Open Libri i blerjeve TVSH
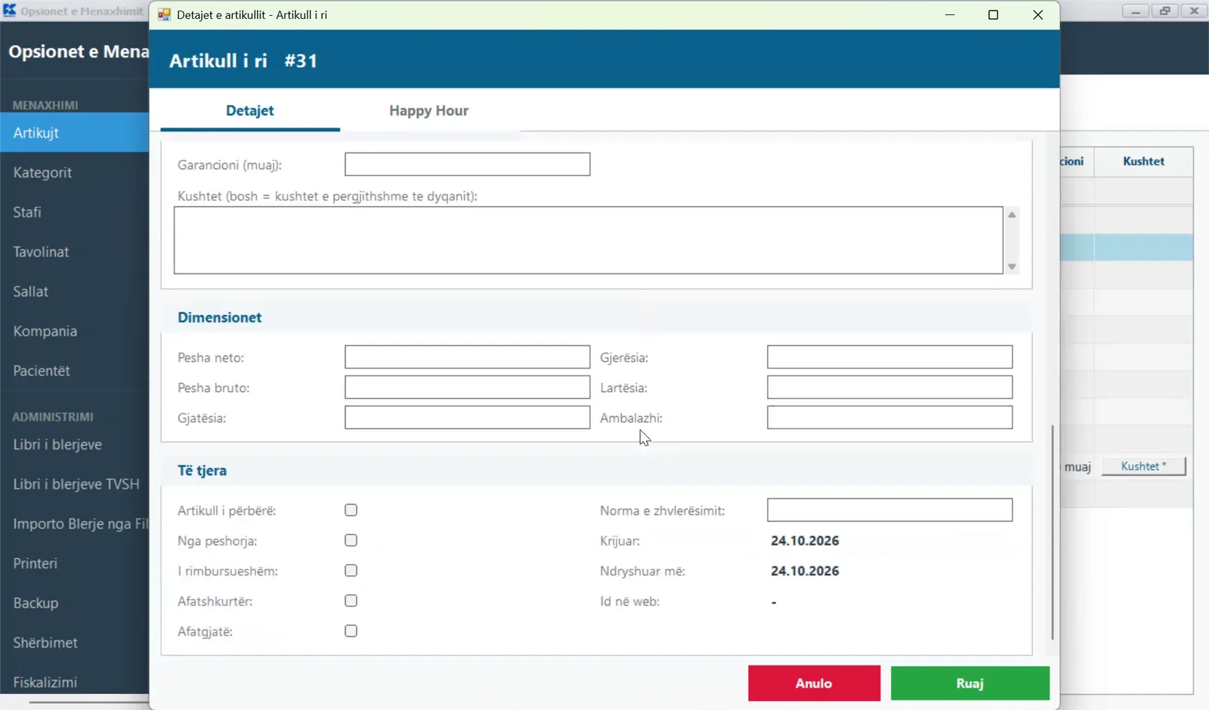 coord(75,484)
